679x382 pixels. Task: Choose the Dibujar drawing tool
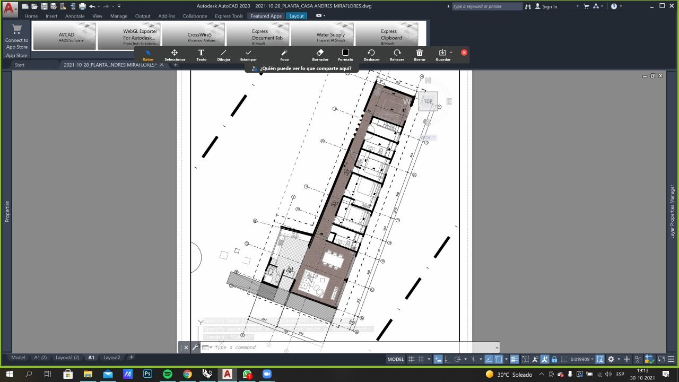pyautogui.click(x=223, y=53)
